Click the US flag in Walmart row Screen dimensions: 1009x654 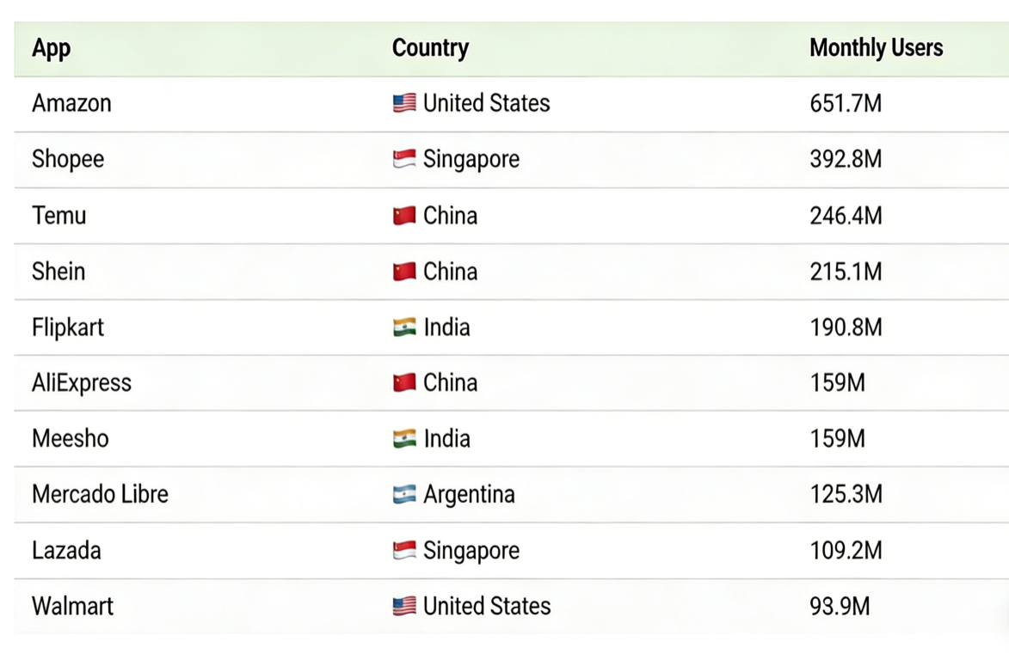click(404, 606)
